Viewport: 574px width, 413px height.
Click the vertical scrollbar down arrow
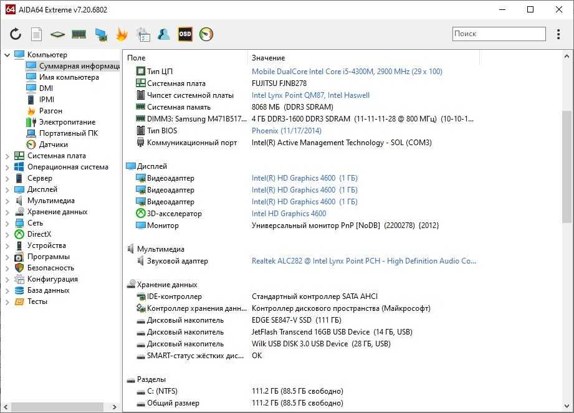[567, 406]
